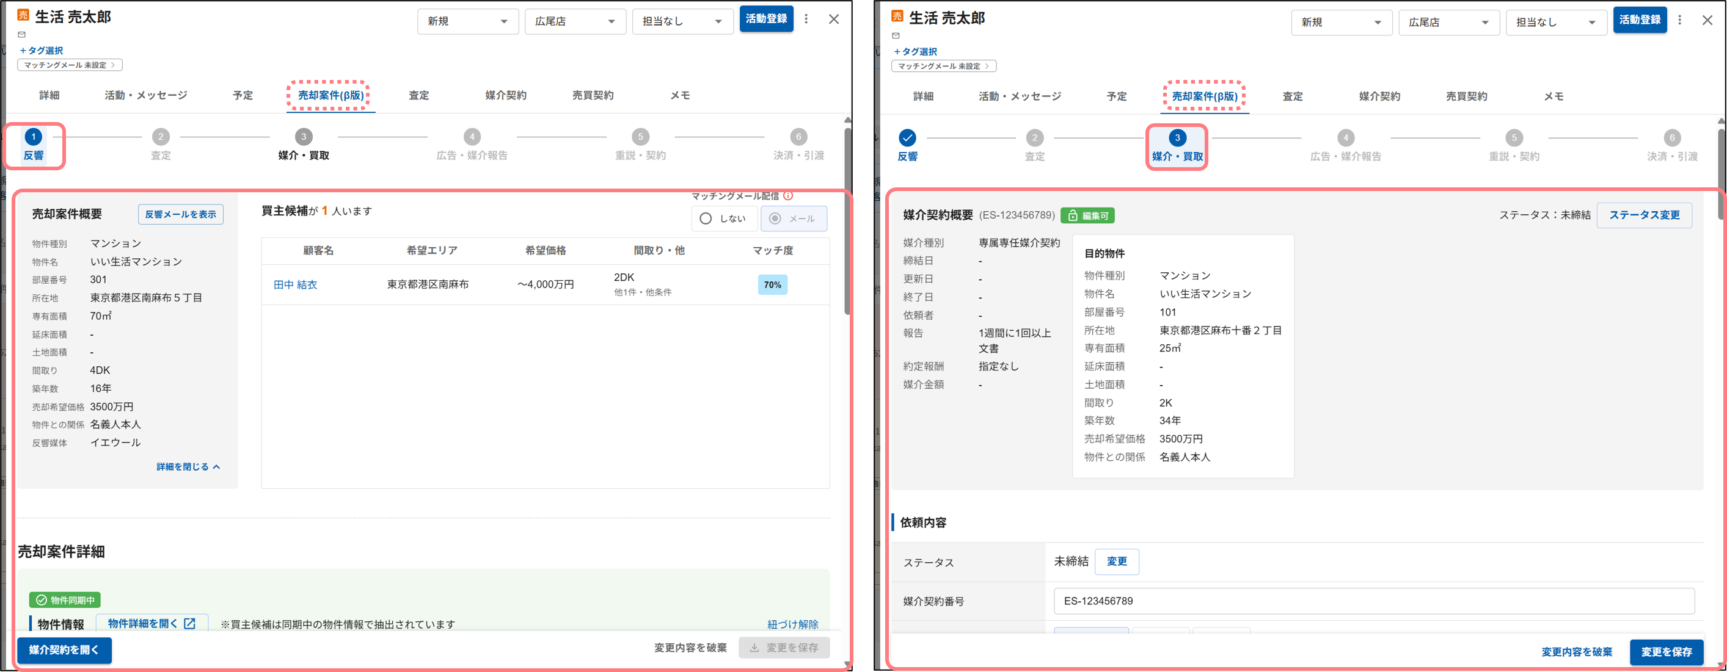Click the orange 売 icon in right window
The width and height of the screenshot is (1727, 672).
(897, 16)
